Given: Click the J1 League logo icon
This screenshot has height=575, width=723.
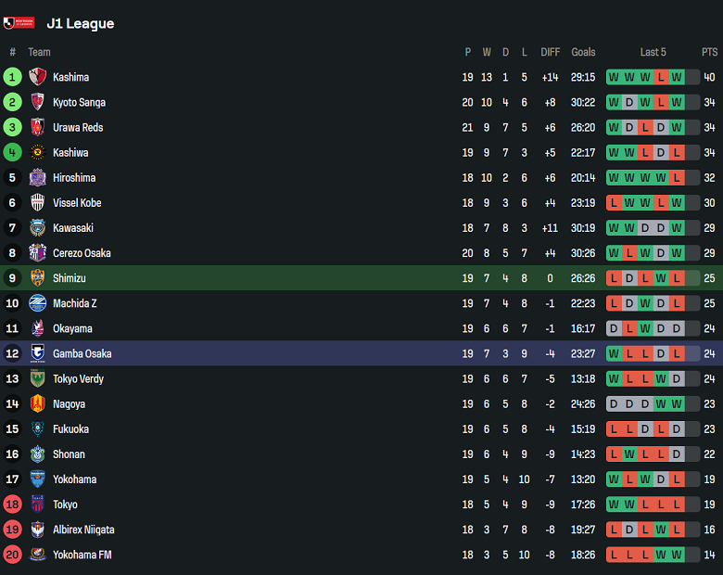Looking at the screenshot, I should (x=19, y=22).
